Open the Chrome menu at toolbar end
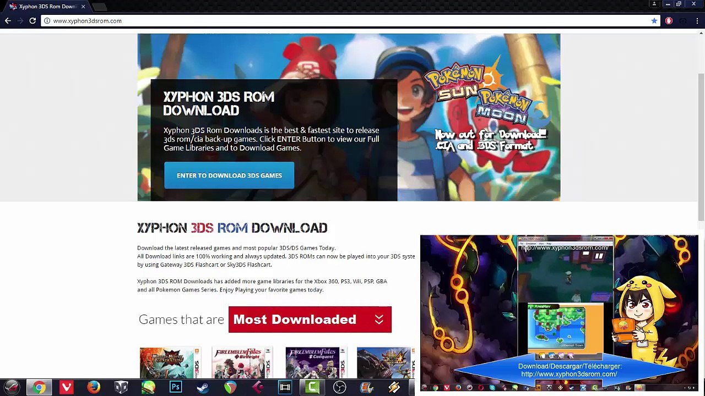Viewport: 705px width, 396px height. click(x=697, y=21)
